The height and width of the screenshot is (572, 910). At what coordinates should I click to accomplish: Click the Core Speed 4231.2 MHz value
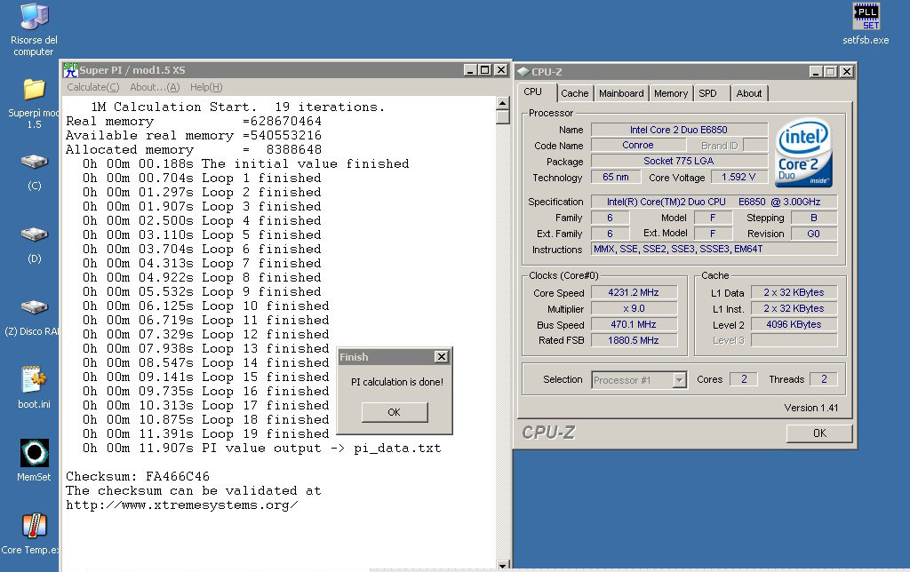tap(634, 292)
